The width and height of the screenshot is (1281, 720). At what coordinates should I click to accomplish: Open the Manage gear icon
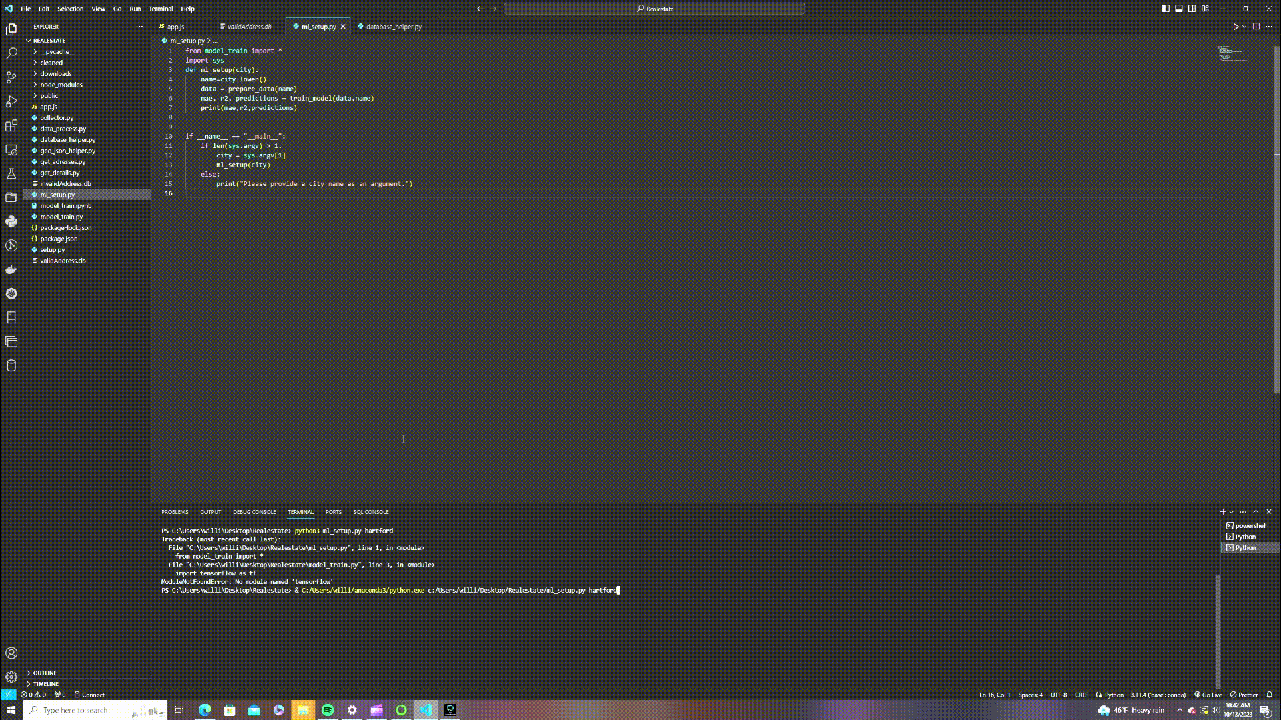(11, 677)
